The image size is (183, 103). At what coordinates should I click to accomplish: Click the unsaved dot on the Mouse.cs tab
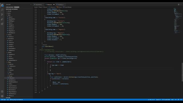[x=54, y=5]
